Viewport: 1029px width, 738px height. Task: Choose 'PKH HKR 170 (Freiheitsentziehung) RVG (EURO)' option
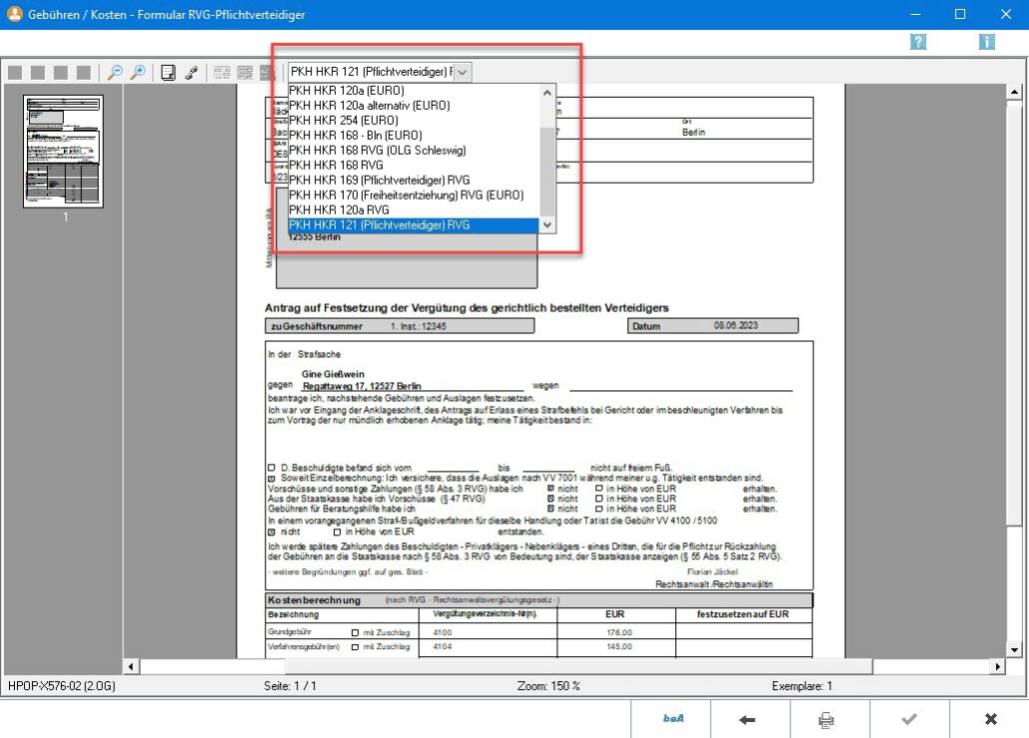click(406, 195)
